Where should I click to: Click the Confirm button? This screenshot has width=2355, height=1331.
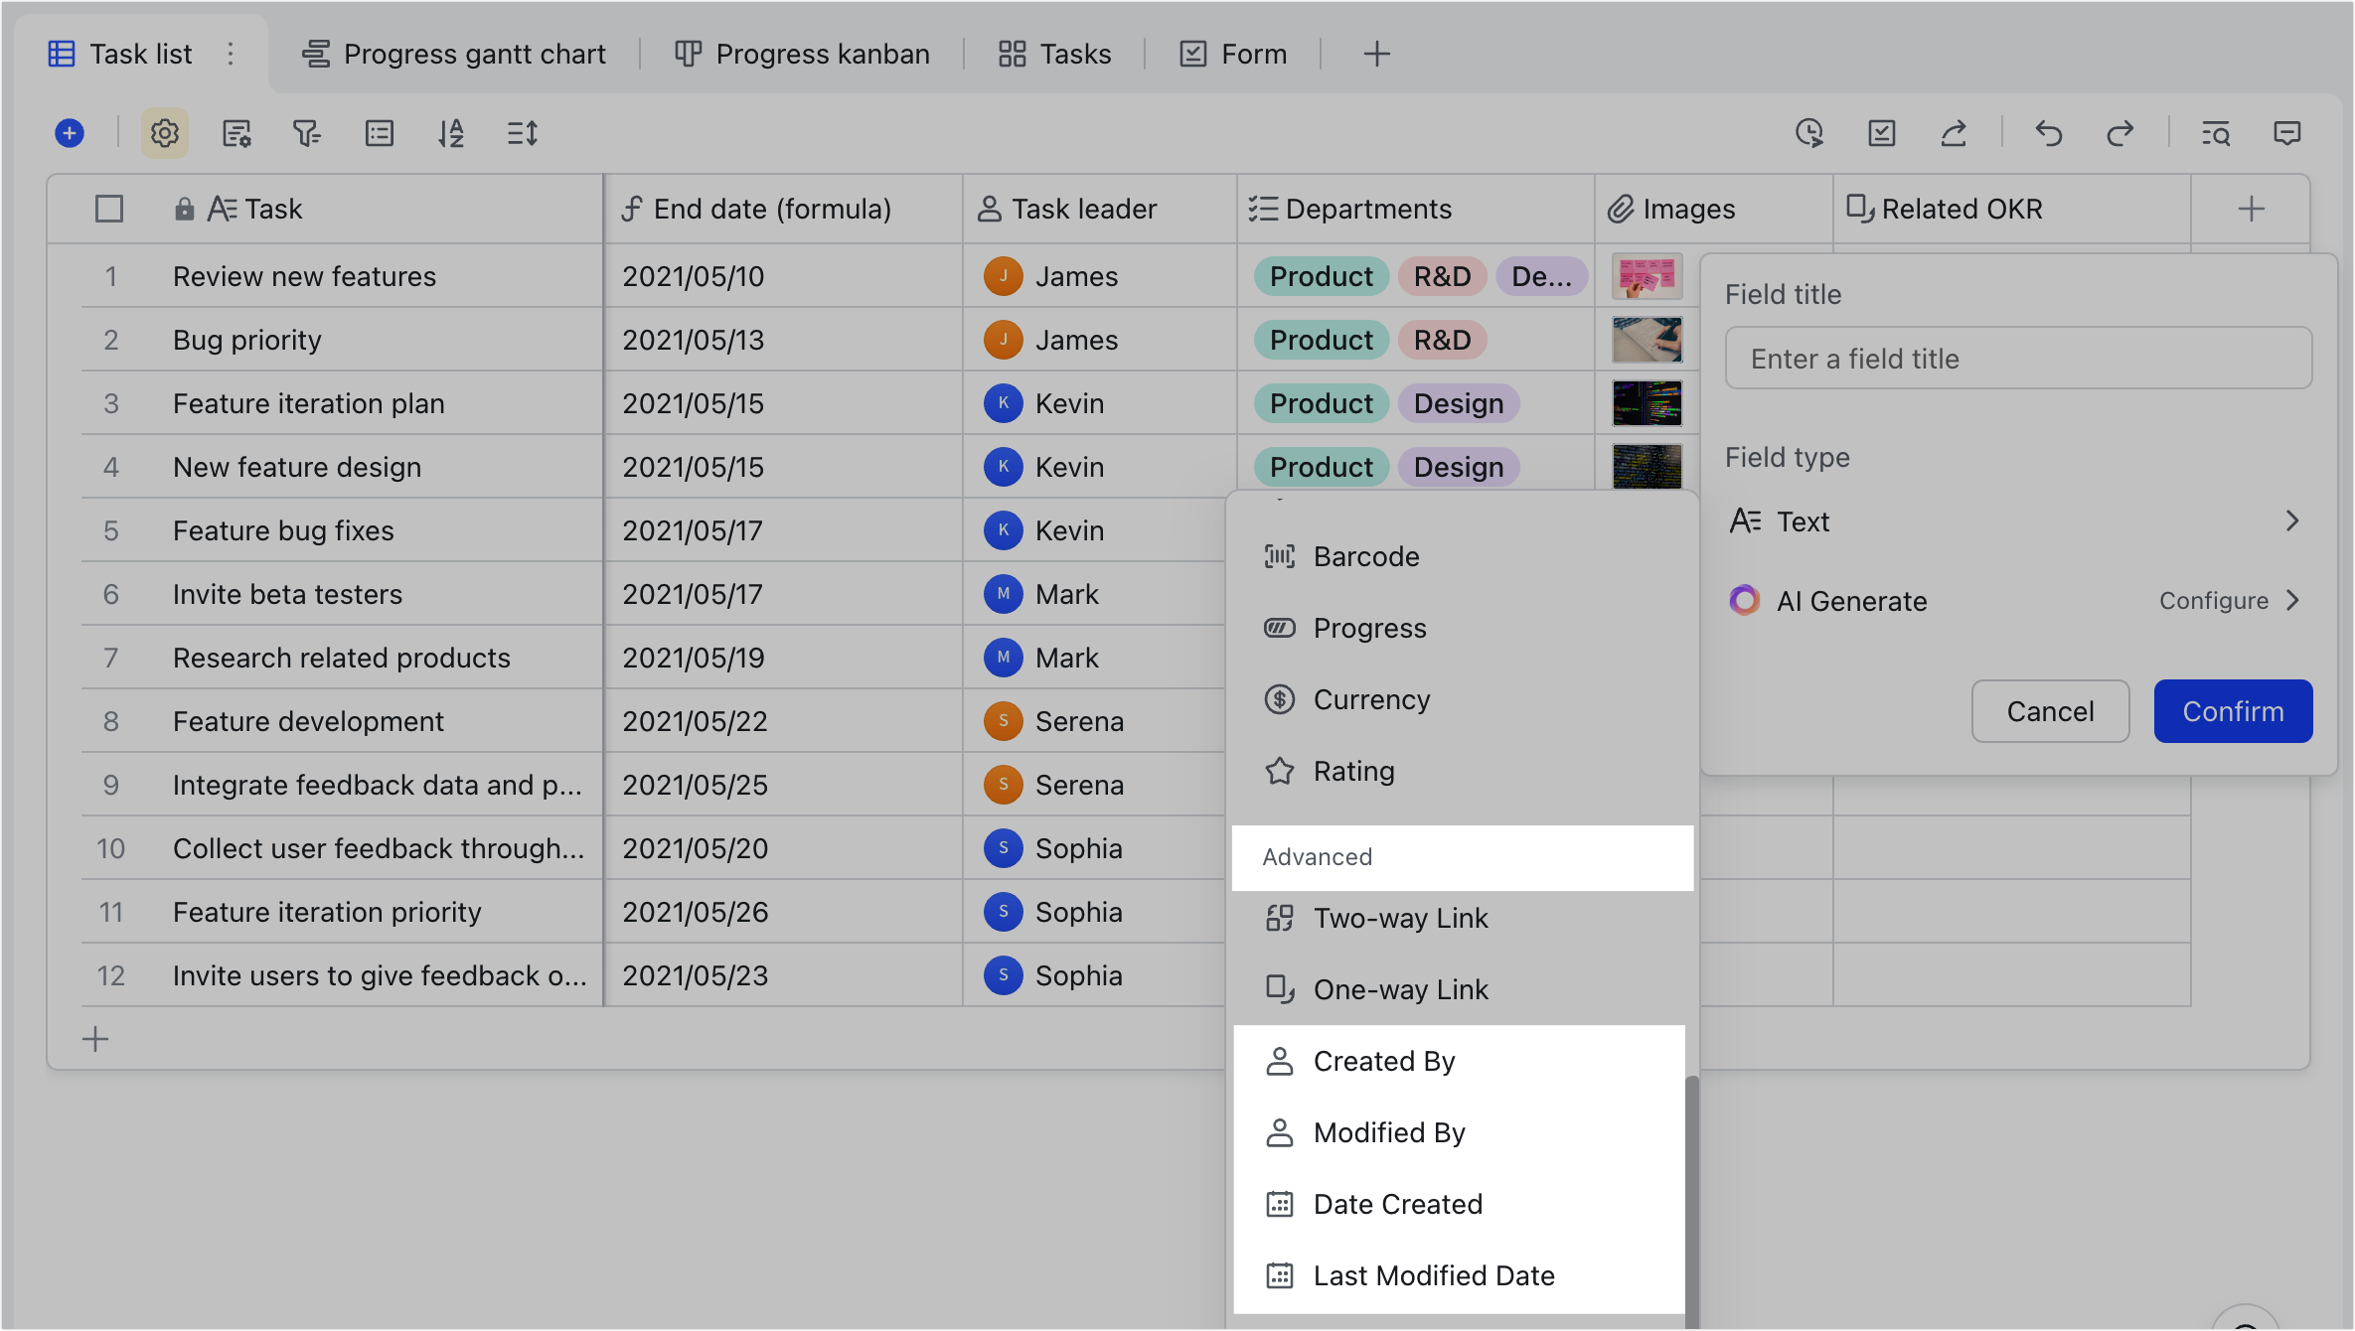point(2233,711)
